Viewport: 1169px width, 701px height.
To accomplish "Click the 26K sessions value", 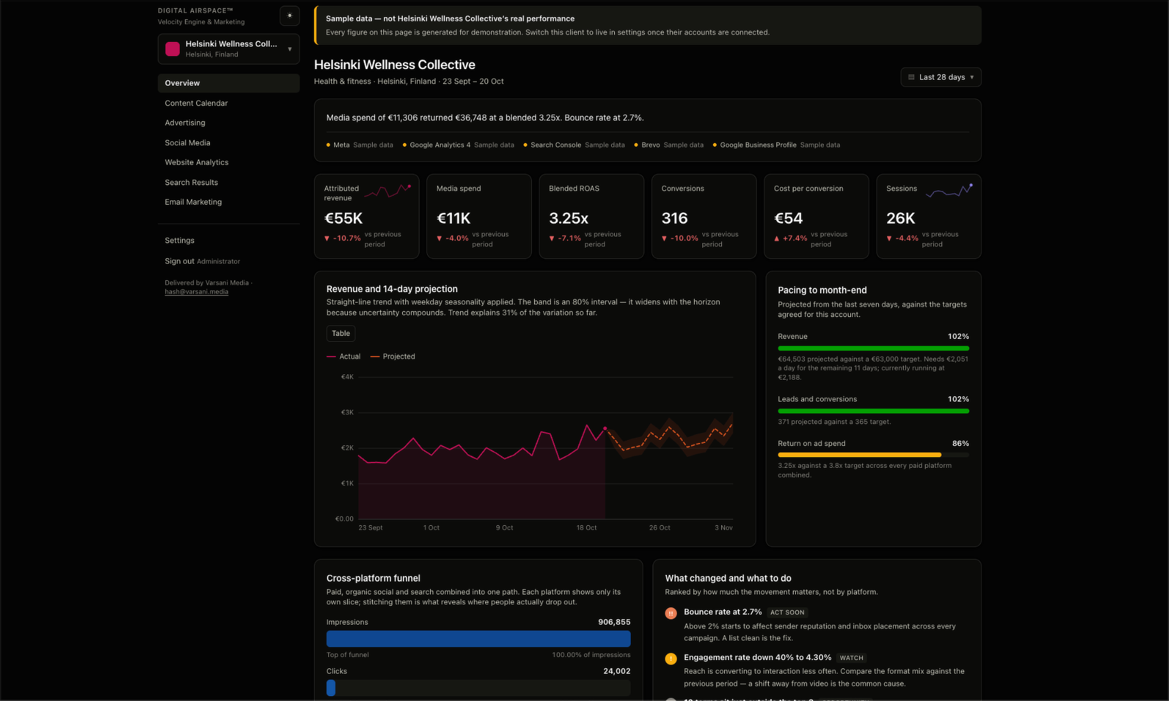I will pyautogui.click(x=901, y=218).
